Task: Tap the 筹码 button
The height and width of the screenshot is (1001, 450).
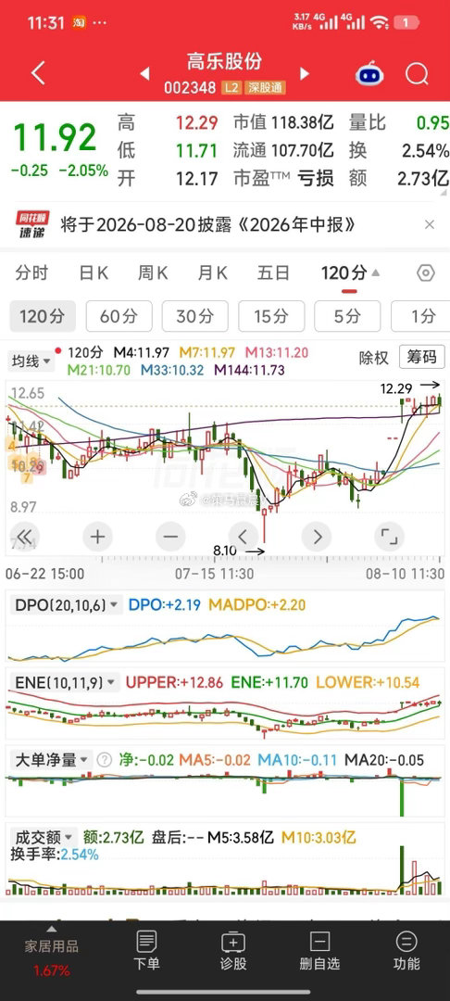Action: tap(422, 357)
